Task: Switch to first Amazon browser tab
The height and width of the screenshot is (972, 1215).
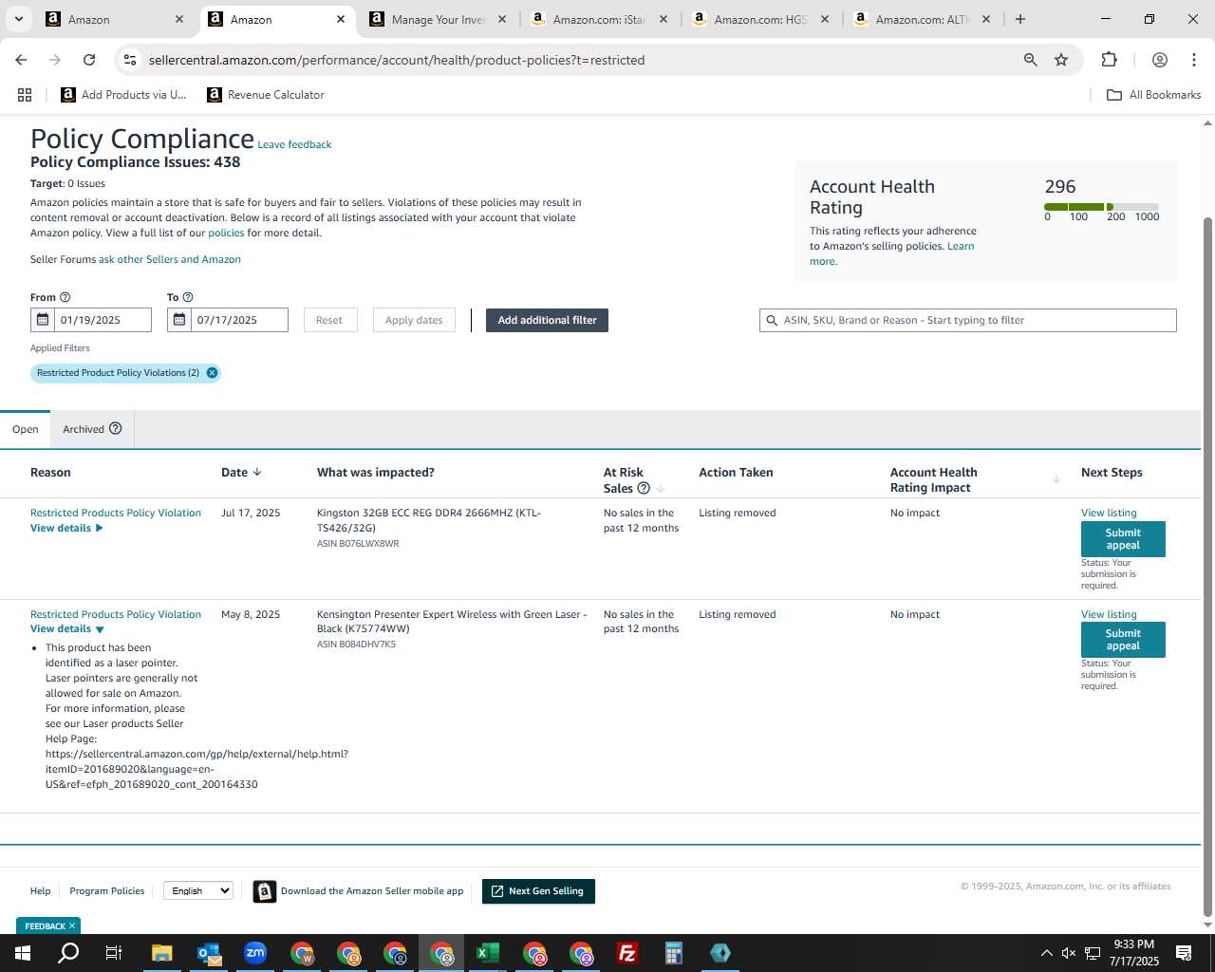Action: [114, 19]
